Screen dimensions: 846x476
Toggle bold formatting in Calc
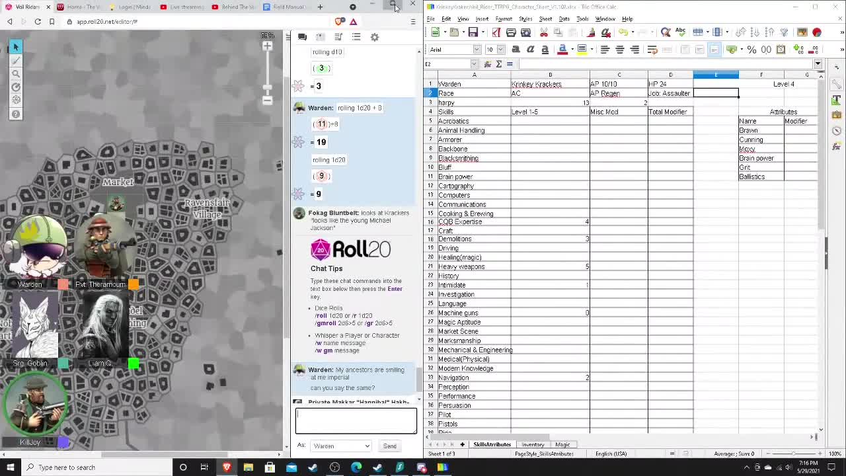[516, 50]
